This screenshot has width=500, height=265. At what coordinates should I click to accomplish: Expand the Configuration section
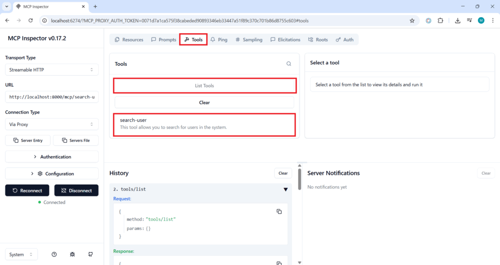[x=52, y=174]
